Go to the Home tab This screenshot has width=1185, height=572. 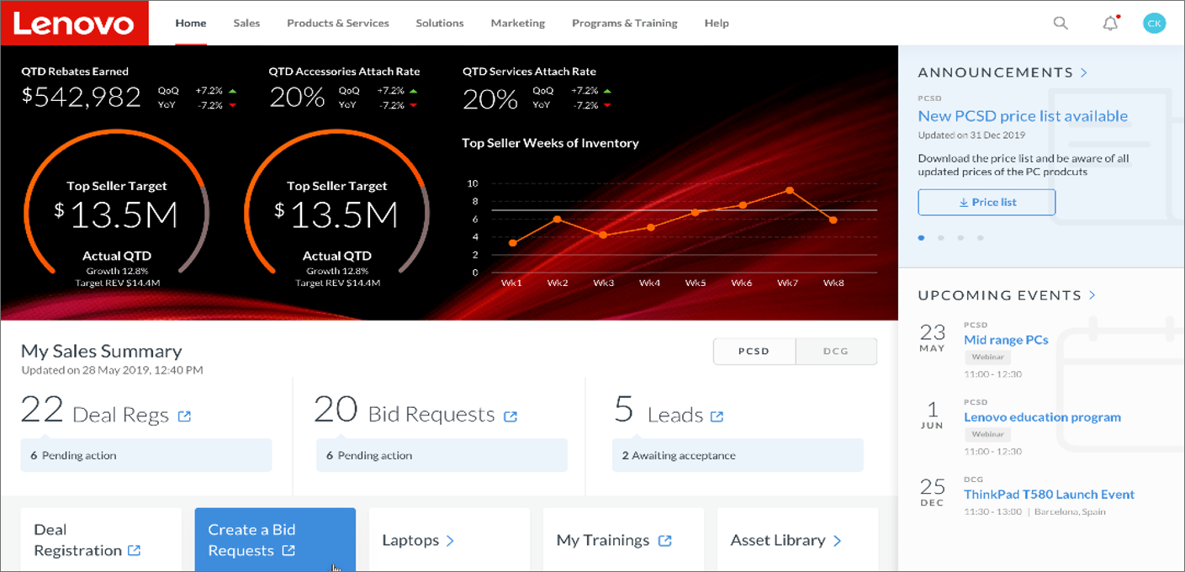(191, 24)
